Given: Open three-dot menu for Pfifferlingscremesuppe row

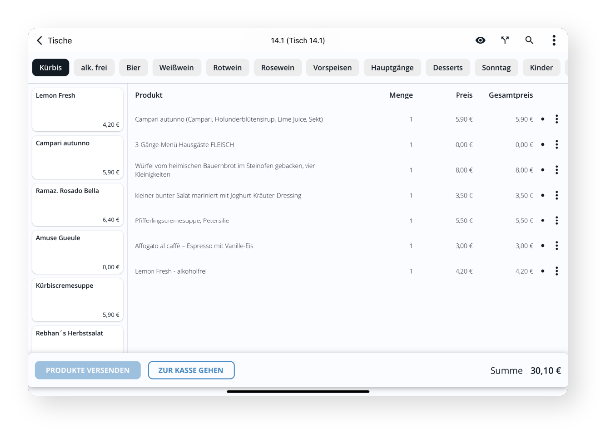Looking at the screenshot, I should point(556,220).
